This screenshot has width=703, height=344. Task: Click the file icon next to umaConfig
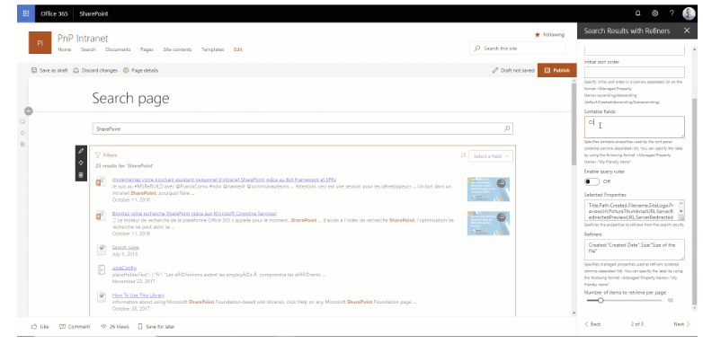(102, 269)
